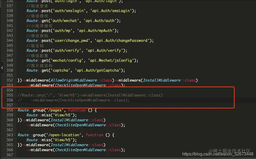Click the 小程序授权 comment on line 341
Image resolution: width=256 pixels, height=159 pixels.
(x=39, y=26)
